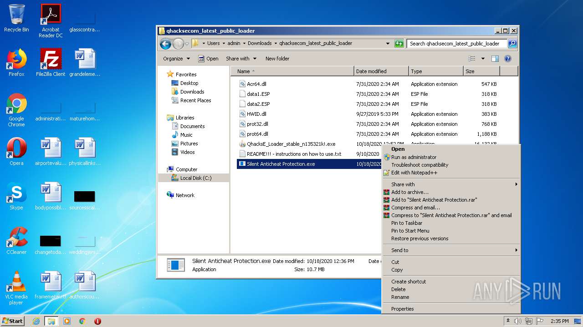Open address bar history dropdown

(x=388, y=44)
